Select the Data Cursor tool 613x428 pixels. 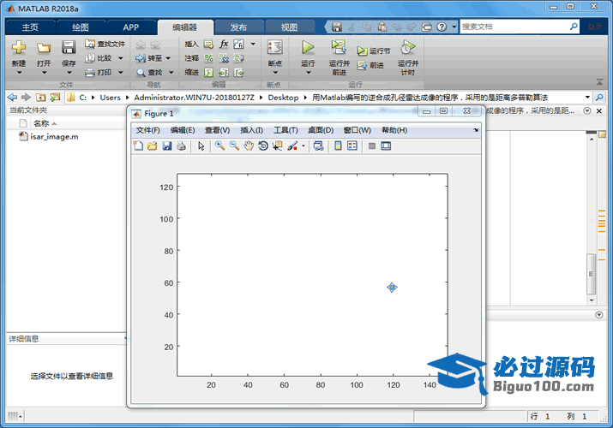tap(277, 146)
